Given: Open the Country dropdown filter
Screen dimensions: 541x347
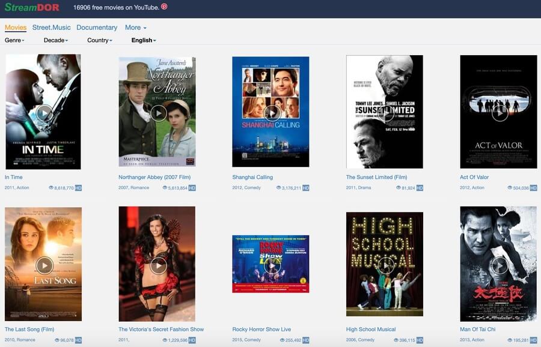Looking at the screenshot, I should [100, 40].
